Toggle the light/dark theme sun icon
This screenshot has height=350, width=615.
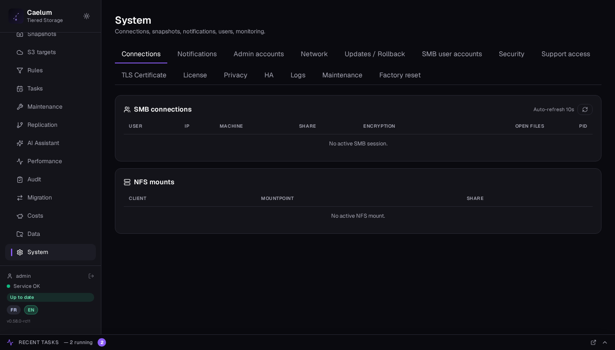[87, 16]
